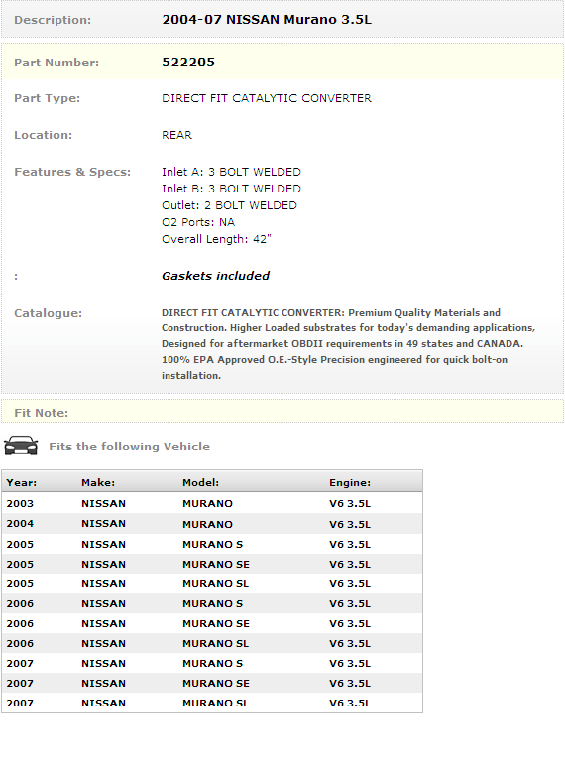Screen dimensions: 565x770
Task: Click the Model column header
Action: point(200,482)
